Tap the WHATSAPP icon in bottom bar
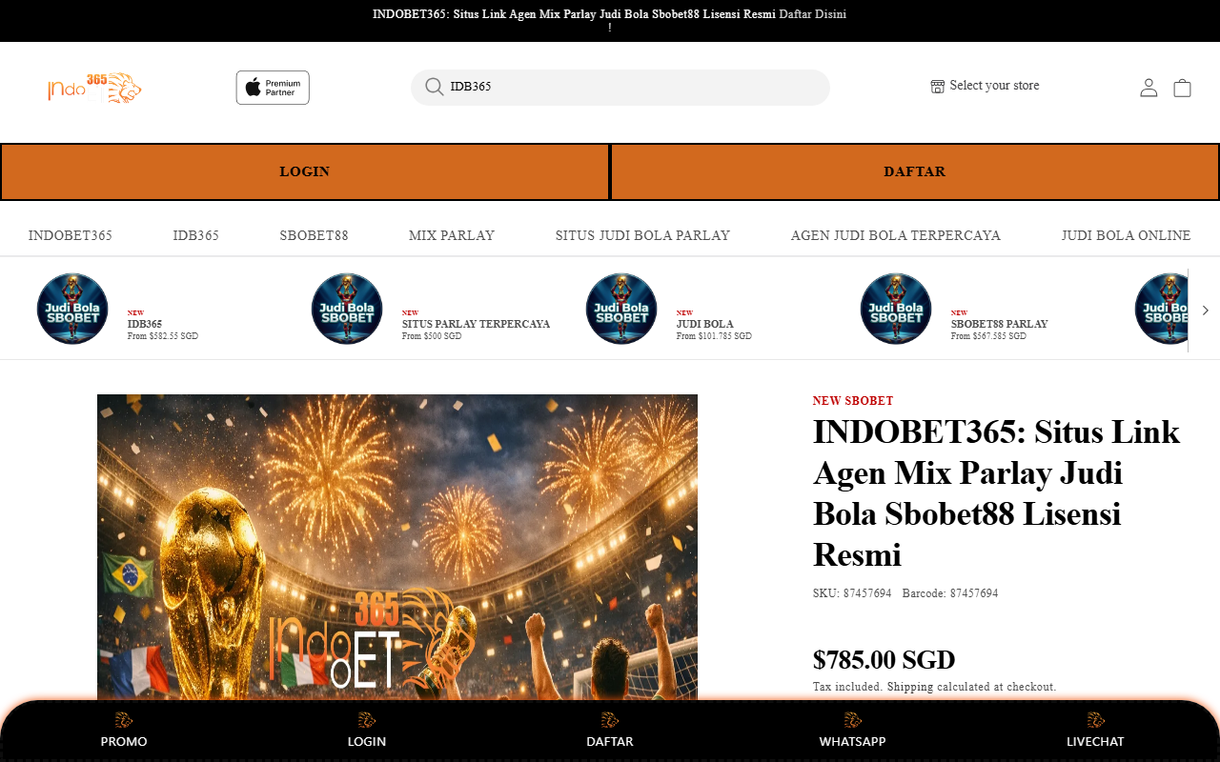Screen dimensions: 1220x762 (x=852, y=720)
